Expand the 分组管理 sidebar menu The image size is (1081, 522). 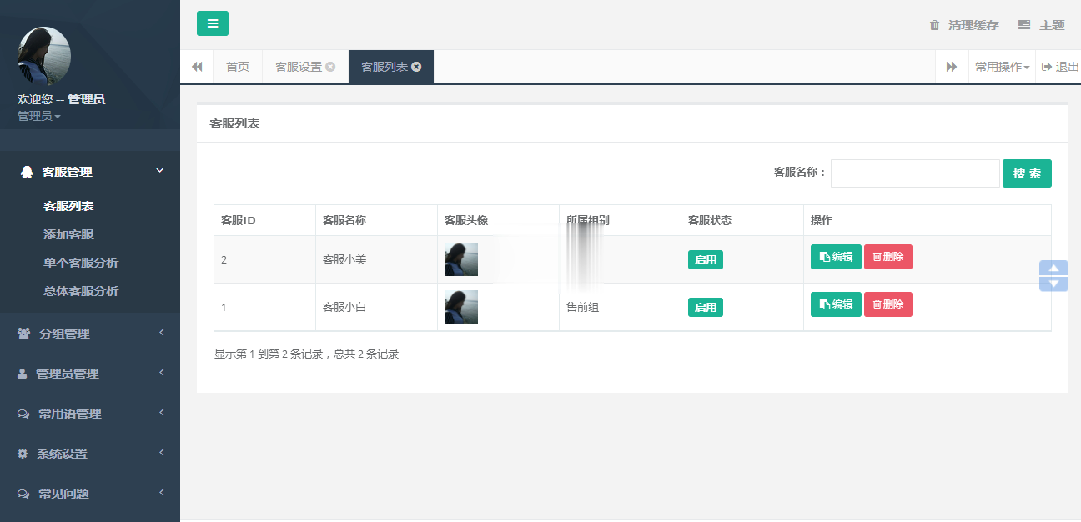pyautogui.click(x=89, y=334)
